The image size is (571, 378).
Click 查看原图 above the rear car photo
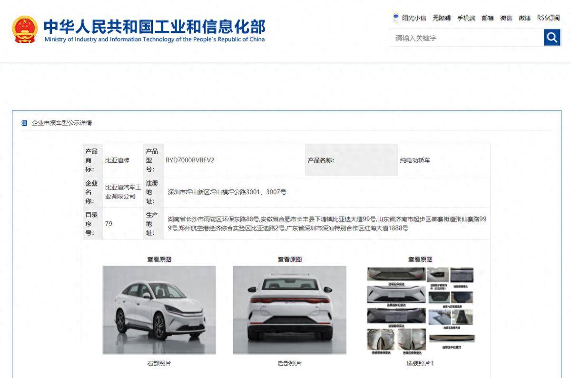click(x=289, y=259)
